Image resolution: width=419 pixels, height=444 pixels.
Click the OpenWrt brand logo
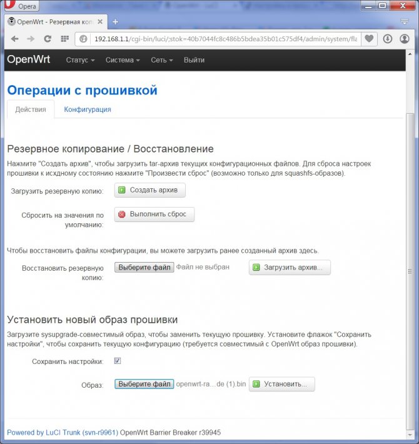(29, 59)
